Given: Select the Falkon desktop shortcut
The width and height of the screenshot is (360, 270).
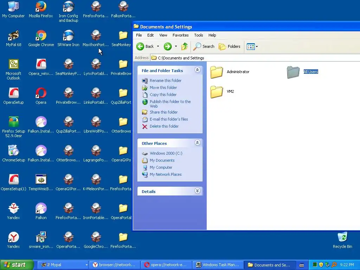Looking at the screenshot, I should point(41,211).
